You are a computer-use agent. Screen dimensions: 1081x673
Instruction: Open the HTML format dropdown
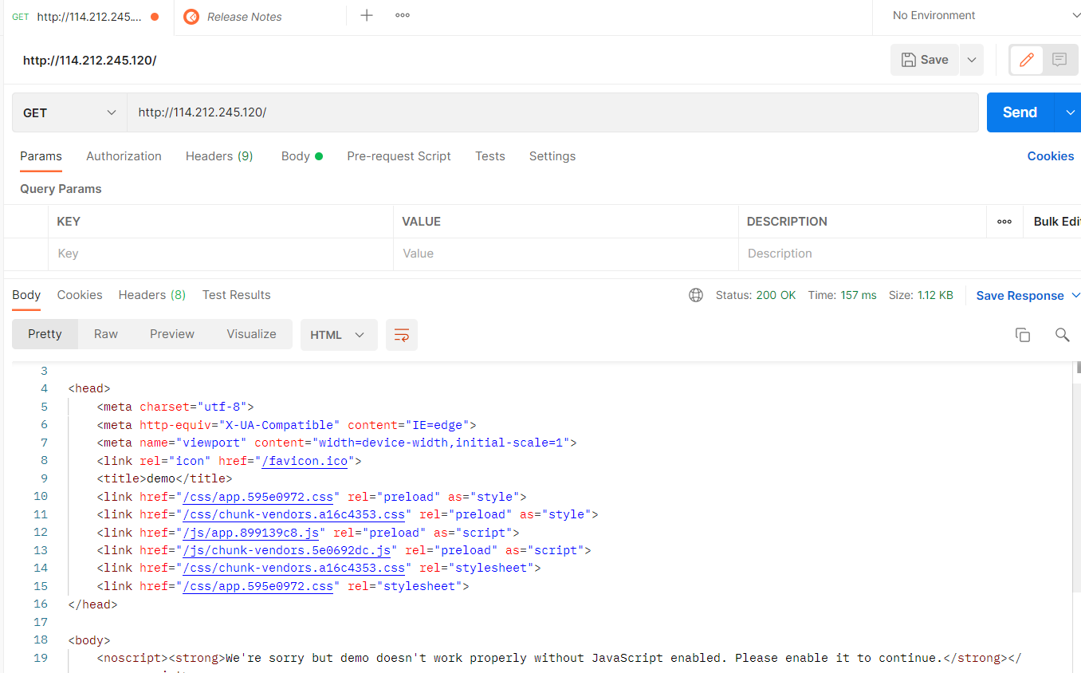(x=339, y=335)
